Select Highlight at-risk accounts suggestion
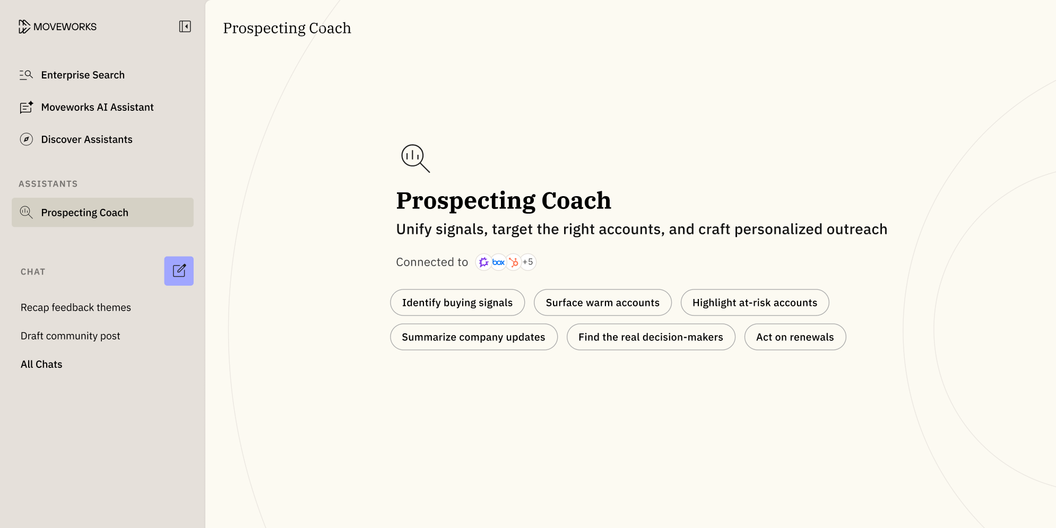The image size is (1056, 528). click(x=755, y=303)
